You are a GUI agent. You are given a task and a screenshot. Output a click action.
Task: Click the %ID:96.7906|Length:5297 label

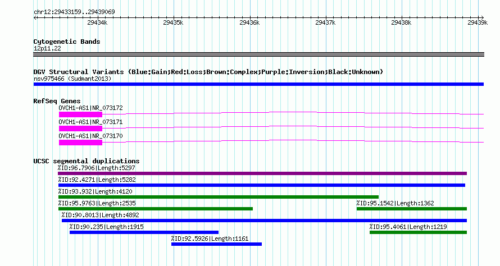(x=96, y=168)
